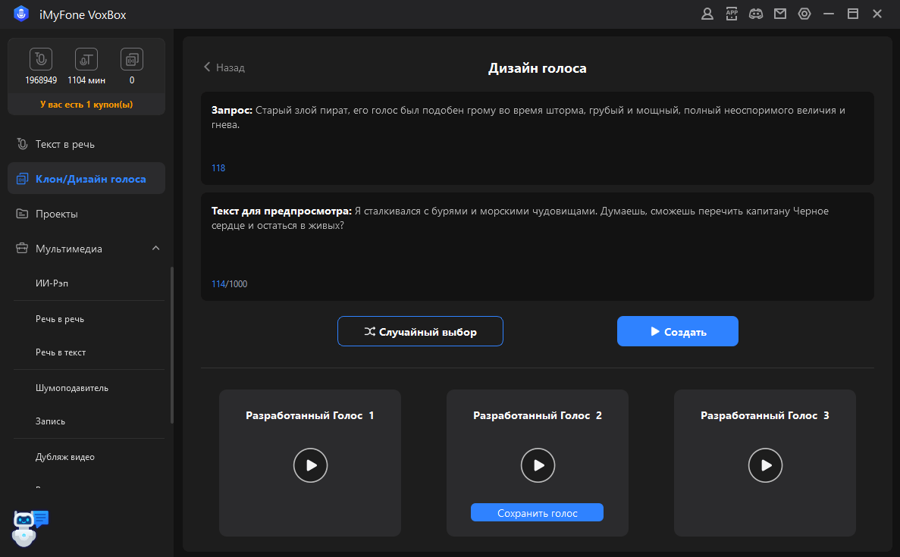Collapse the Мультимедиа section chevron

[x=155, y=249]
